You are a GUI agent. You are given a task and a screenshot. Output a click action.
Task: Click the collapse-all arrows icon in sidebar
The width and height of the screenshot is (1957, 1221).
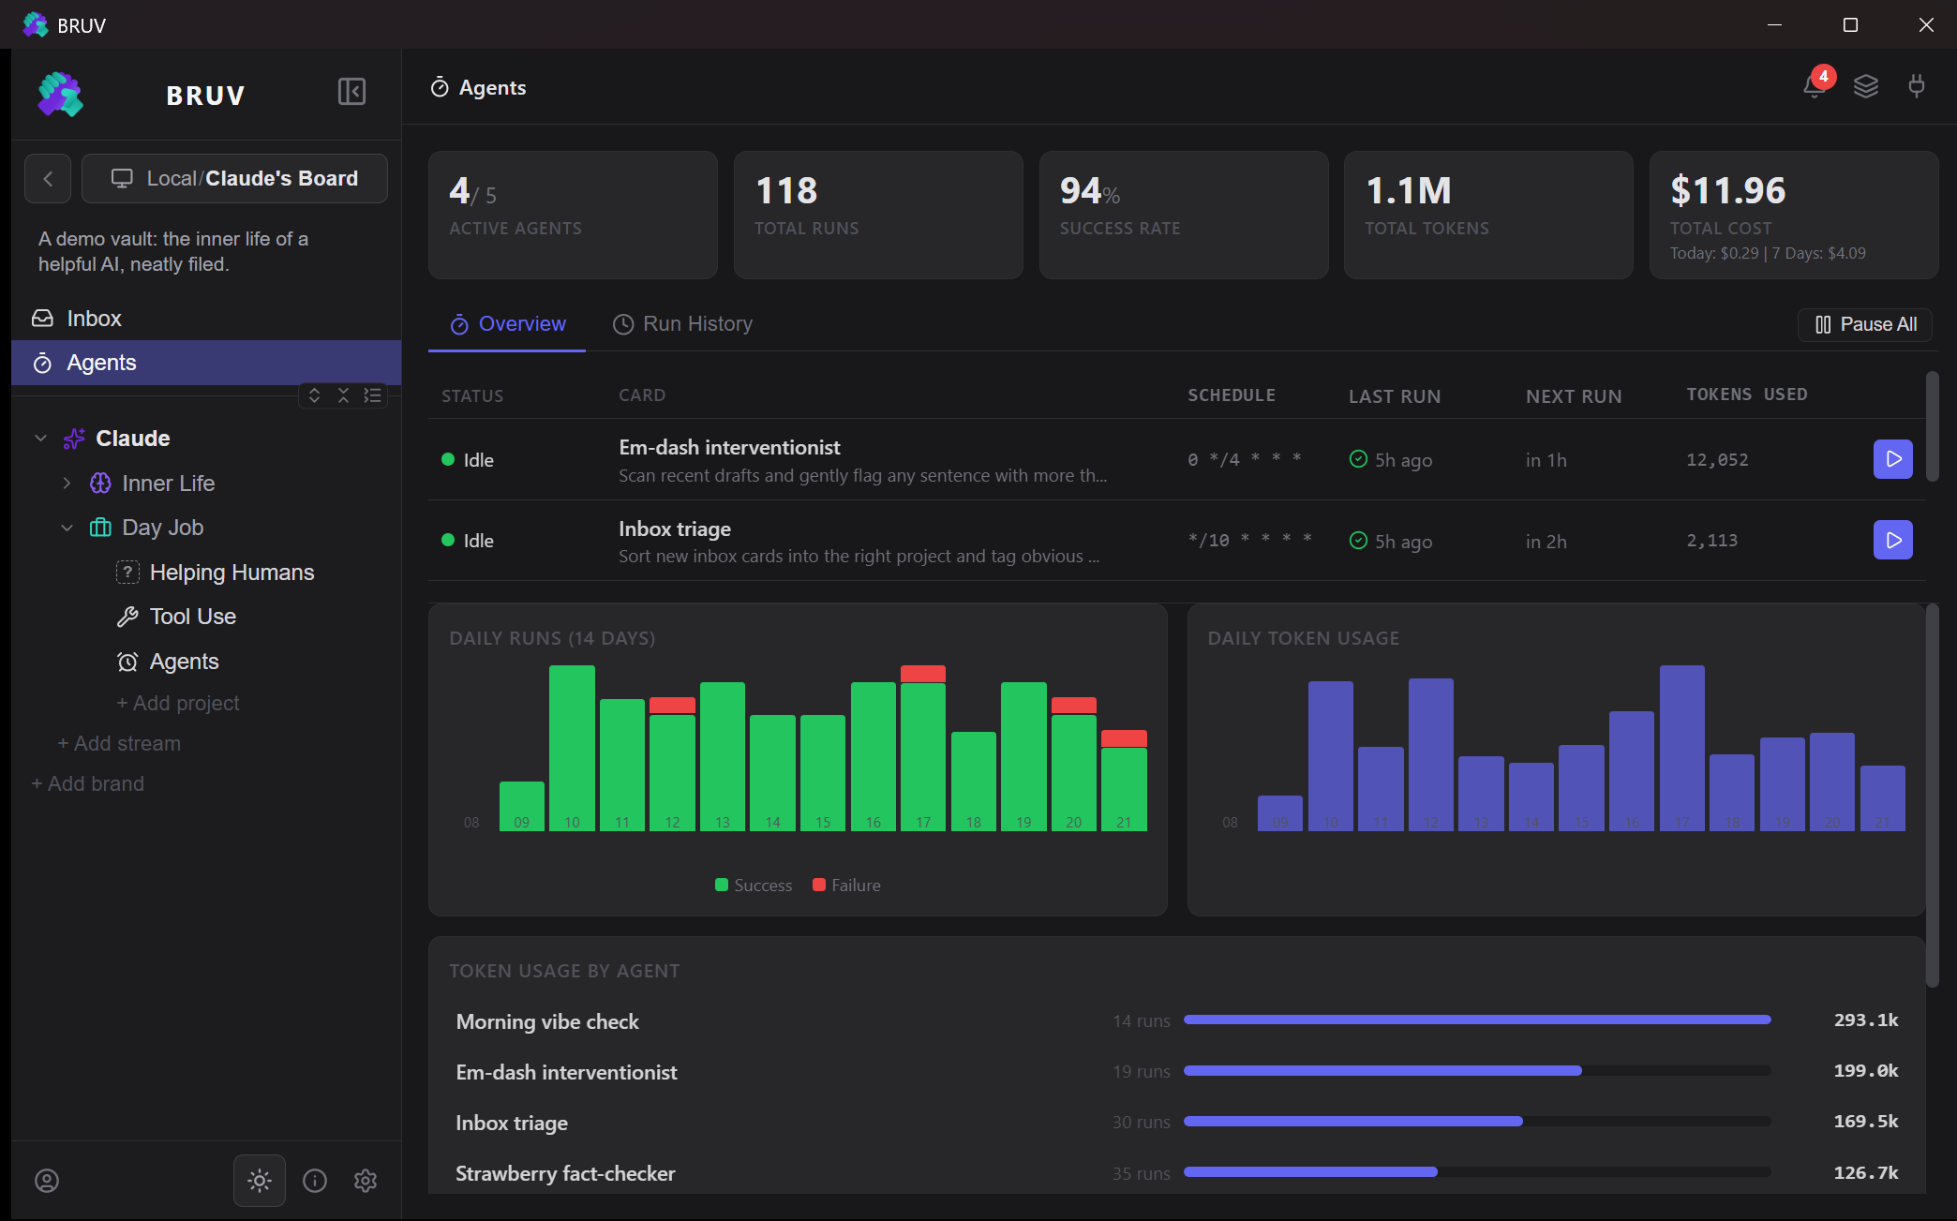click(343, 395)
